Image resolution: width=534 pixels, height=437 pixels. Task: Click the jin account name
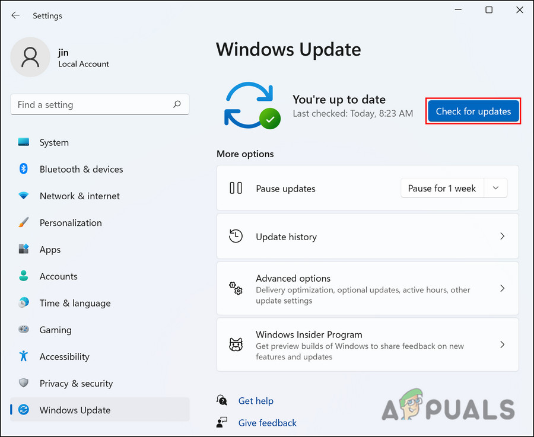[63, 52]
